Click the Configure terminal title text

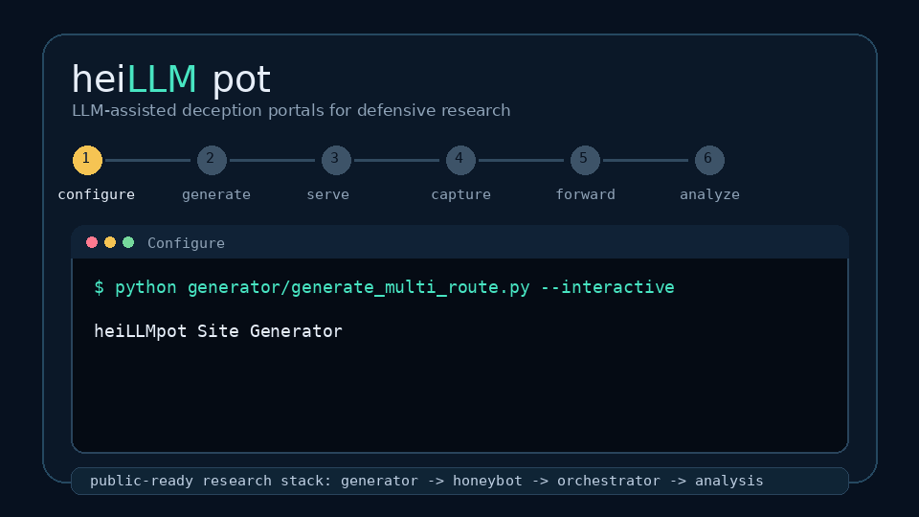click(186, 243)
